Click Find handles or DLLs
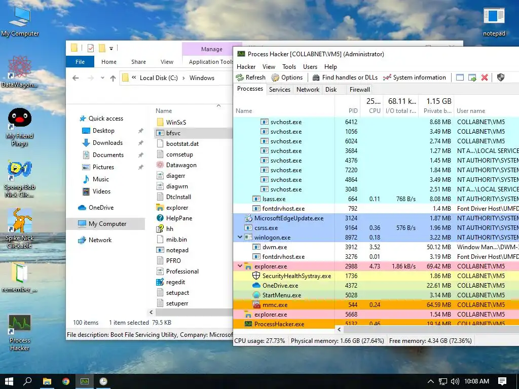This screenshot has width=519, height=389. (345, 77)
